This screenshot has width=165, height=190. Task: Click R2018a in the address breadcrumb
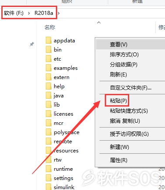[44, 13]
